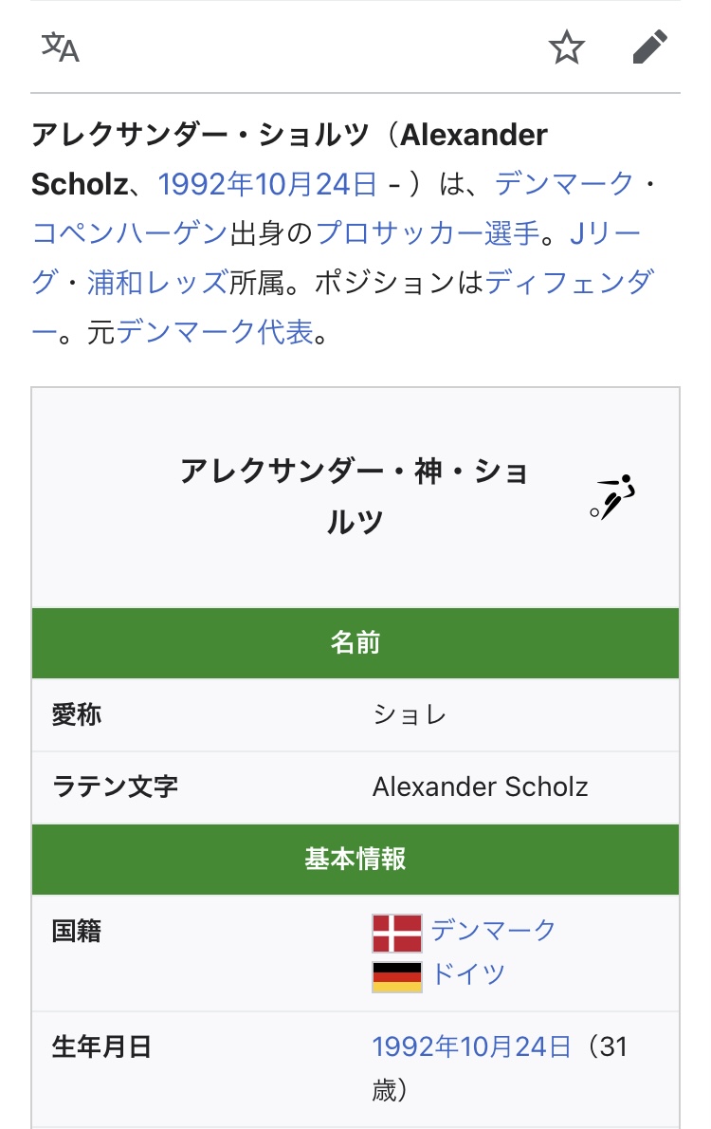Tap the green 名前 section header

(355, 643)
